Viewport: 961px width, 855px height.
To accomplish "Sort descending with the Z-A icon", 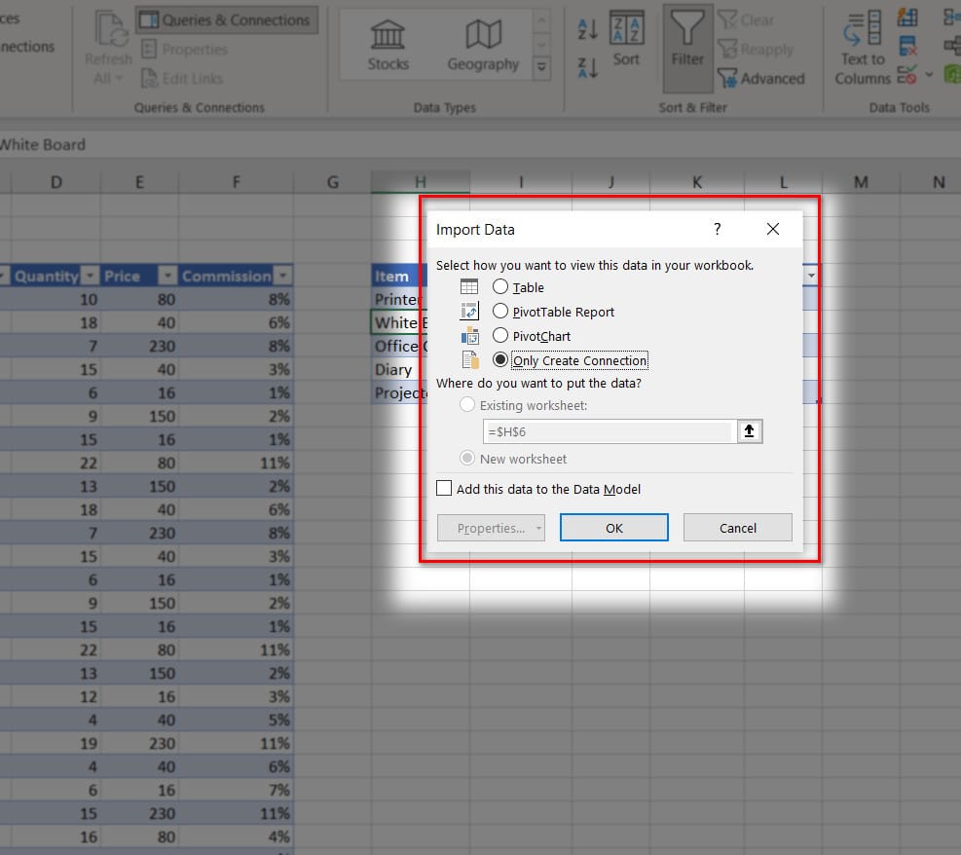I will click(587, 68).
